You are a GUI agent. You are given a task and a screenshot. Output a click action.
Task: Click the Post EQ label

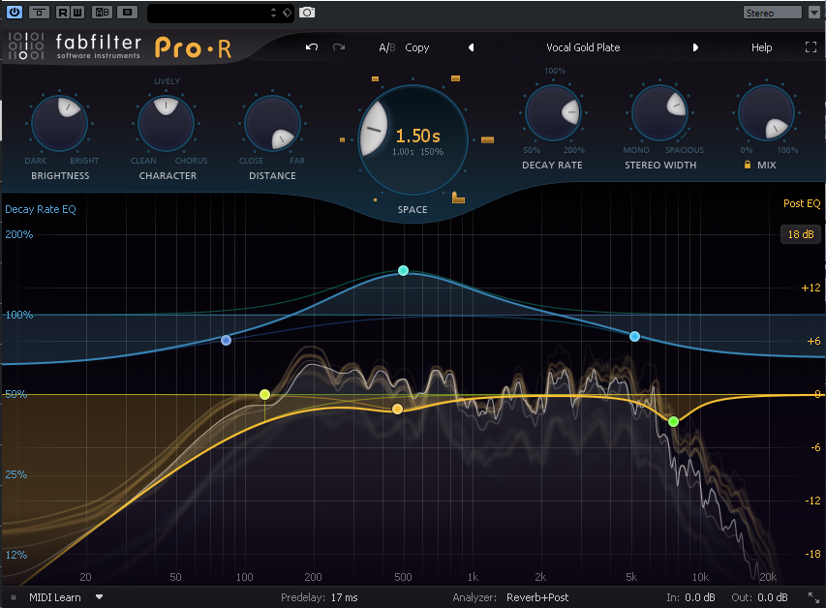801,203
